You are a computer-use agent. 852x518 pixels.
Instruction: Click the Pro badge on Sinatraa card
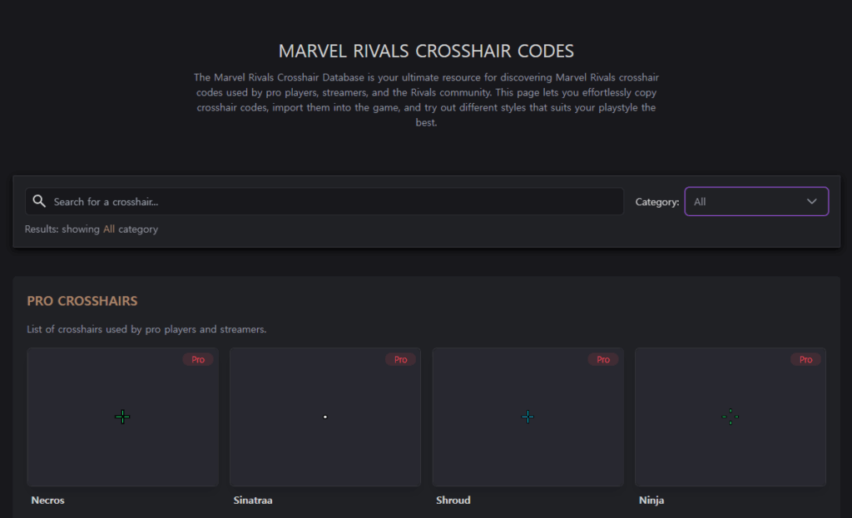pyautogui.click(x=400, y=359)
